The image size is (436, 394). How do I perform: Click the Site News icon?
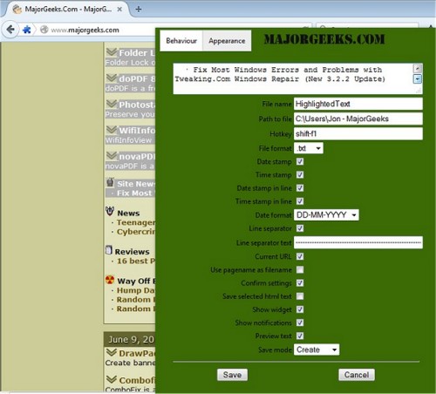coord(110,182)
